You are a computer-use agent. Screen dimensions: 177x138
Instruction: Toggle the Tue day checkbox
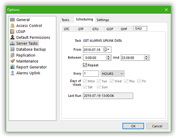click(99, 81)
